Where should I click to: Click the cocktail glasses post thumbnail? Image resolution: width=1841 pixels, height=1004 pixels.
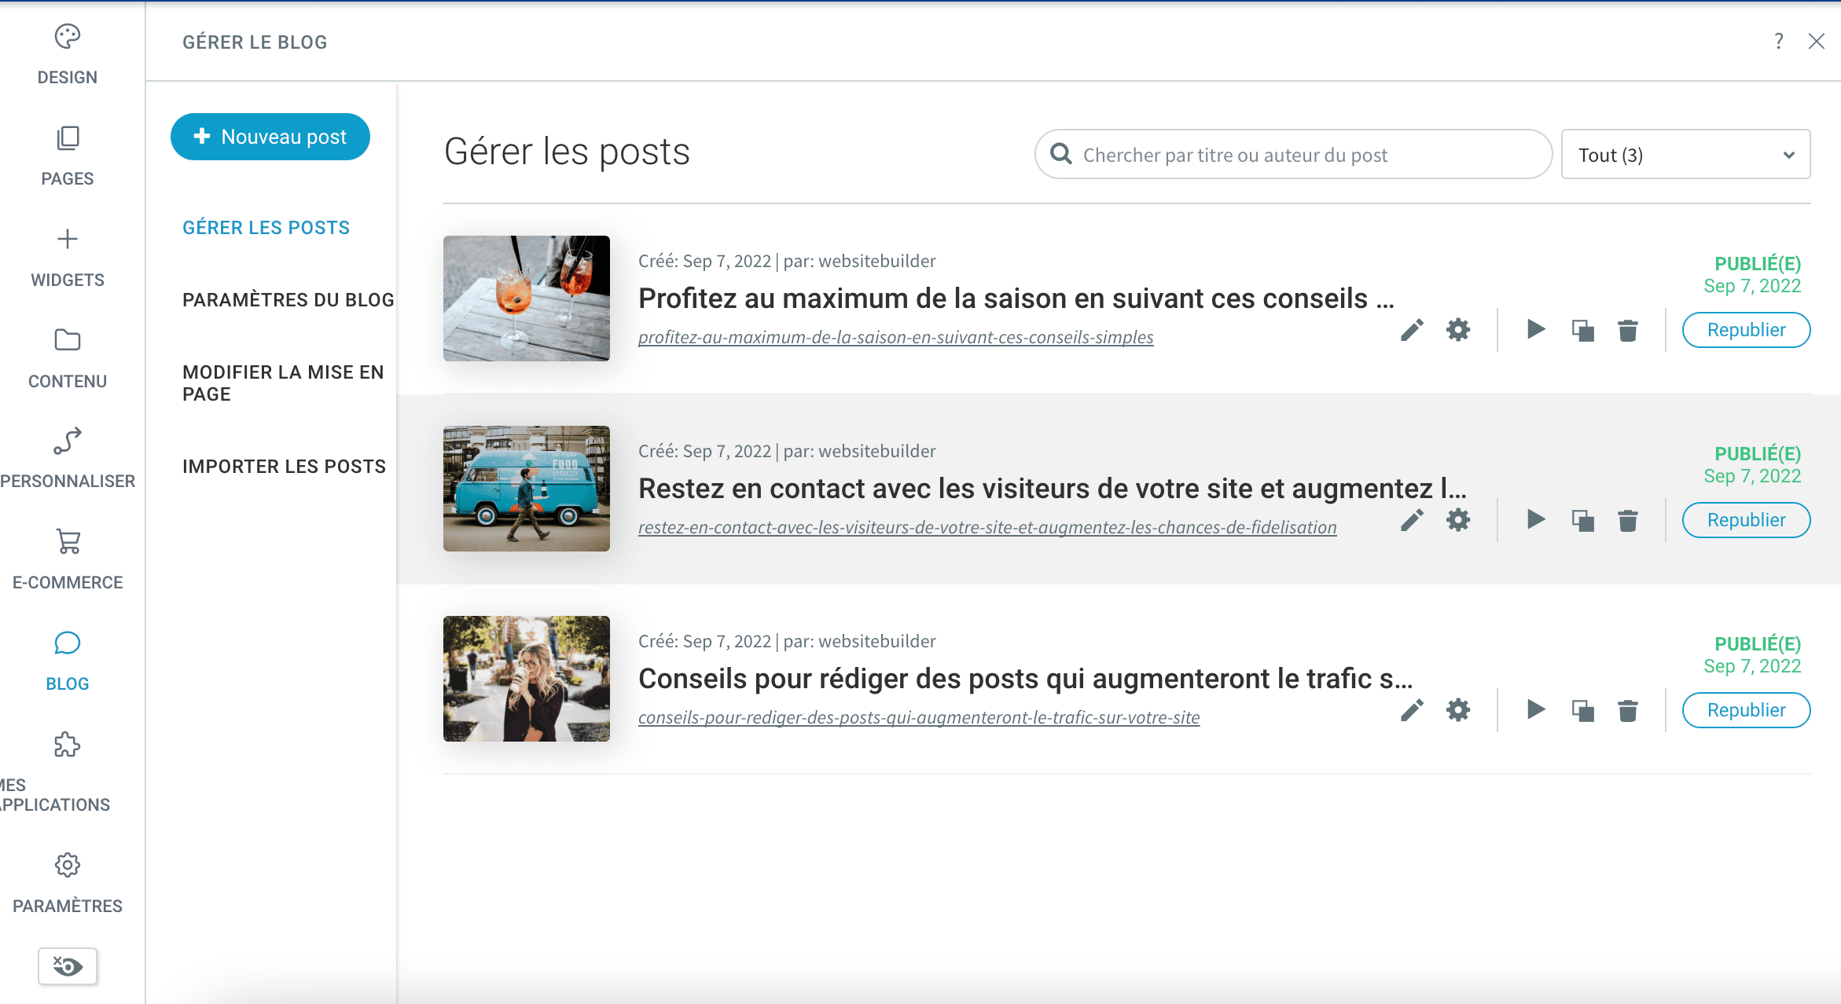coord(527,299)
